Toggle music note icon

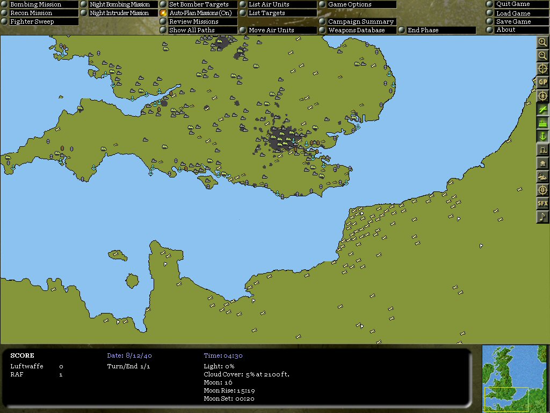pyautogui.click(x=542, y=217)
